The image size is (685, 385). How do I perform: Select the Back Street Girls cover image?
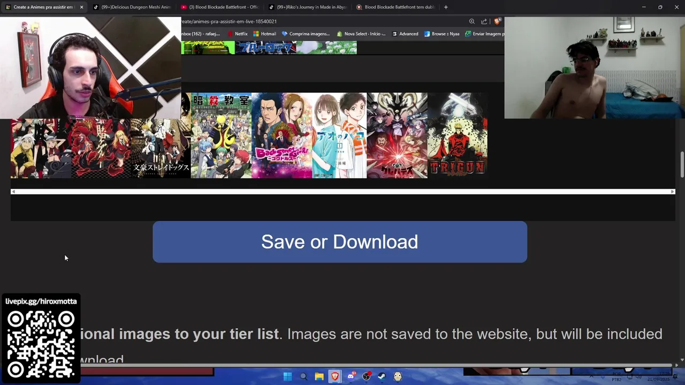pyautogui.click(x=282, y=135)
